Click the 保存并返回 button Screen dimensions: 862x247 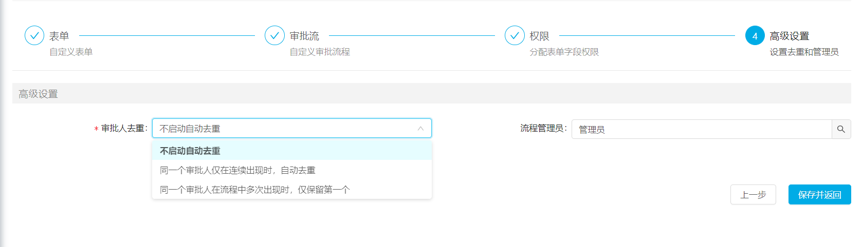819,195
